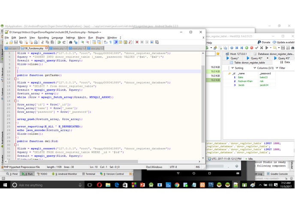Switch to the view.php tab
The width and height of the screenshot is (298, 212).
coord(95,48)
